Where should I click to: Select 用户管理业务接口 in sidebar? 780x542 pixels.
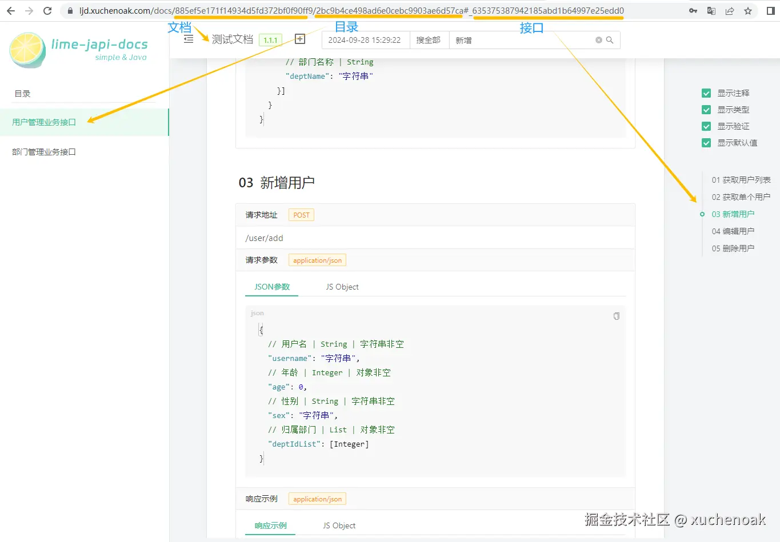(84, 122)
